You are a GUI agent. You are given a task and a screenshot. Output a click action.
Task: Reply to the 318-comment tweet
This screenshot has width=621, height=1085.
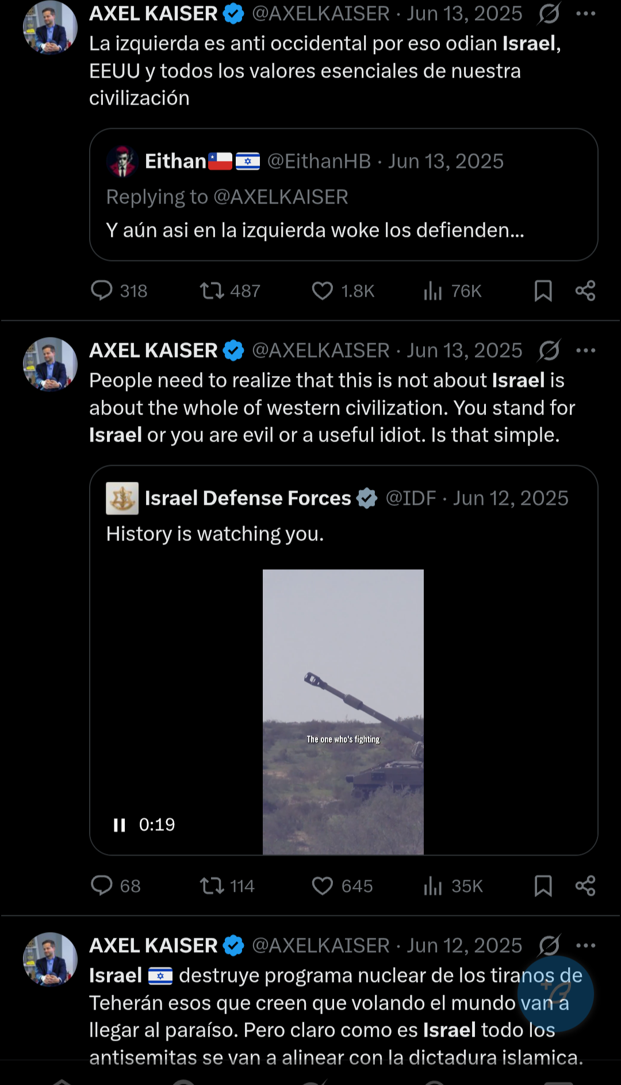(x=102, y=290)
